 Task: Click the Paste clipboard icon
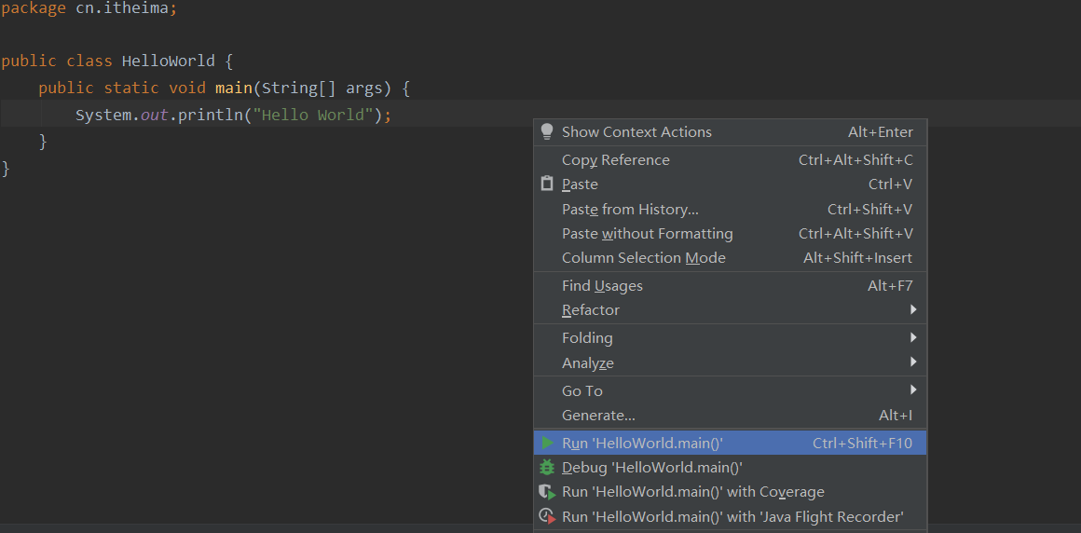(547, 184)
